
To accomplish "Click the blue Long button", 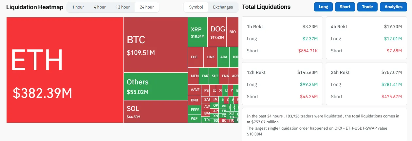I will point(323,7).
